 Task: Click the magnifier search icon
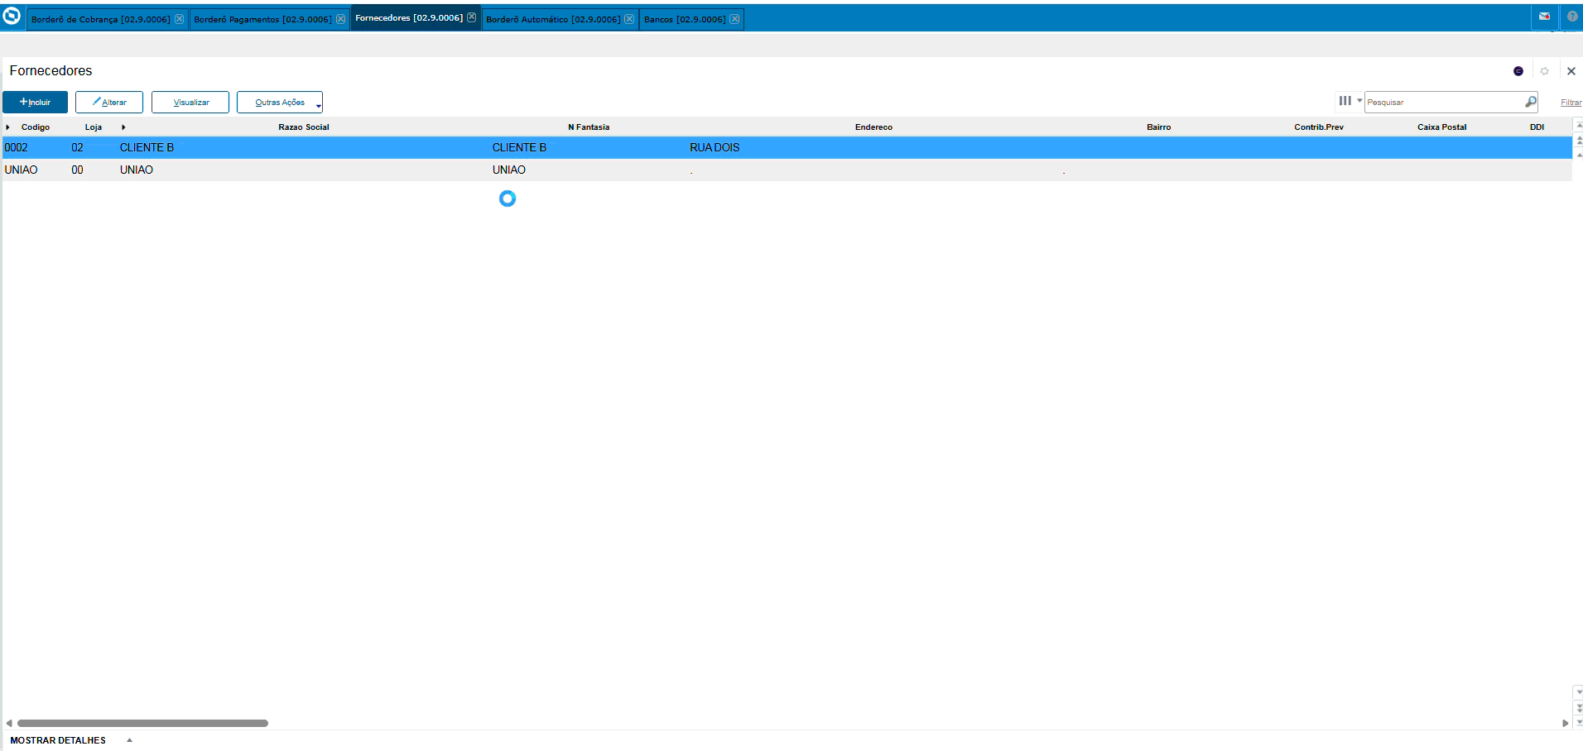pyautogui.click(x=1531, y=102)
